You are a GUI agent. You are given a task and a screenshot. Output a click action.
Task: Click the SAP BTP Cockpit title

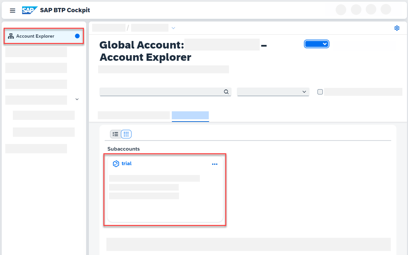coord(65,10)
